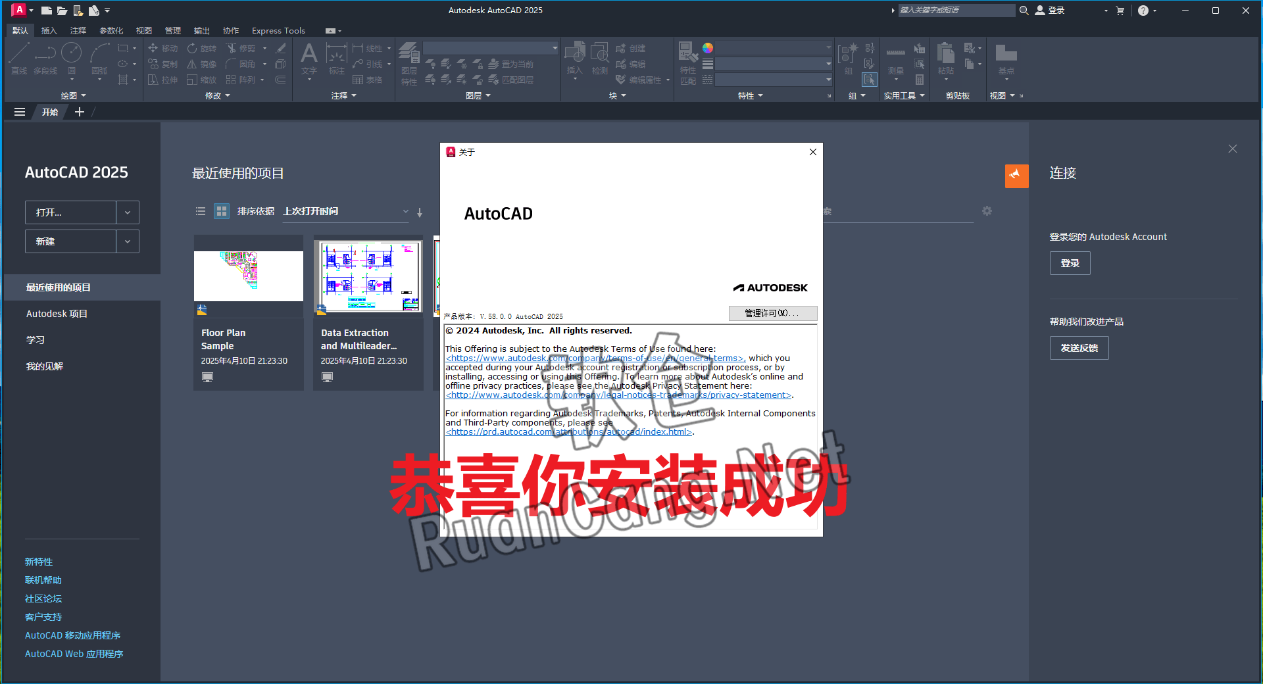Open the Annotate (注释) ribbon tab

click(x=78, y=31)
